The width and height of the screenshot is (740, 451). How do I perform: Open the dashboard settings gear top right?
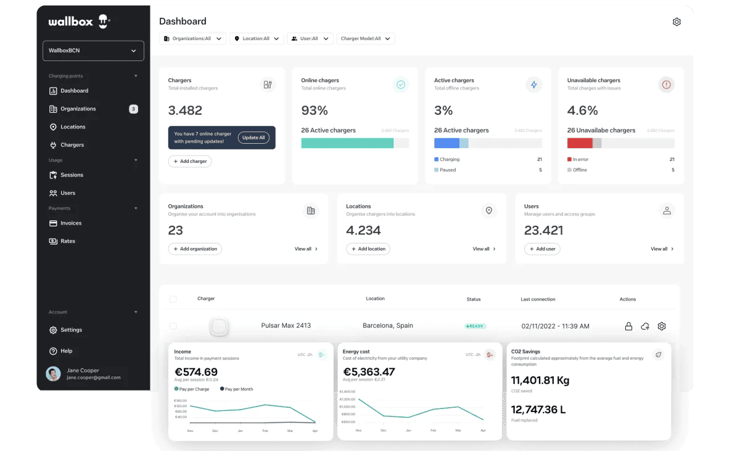click(x=676, y=21)
